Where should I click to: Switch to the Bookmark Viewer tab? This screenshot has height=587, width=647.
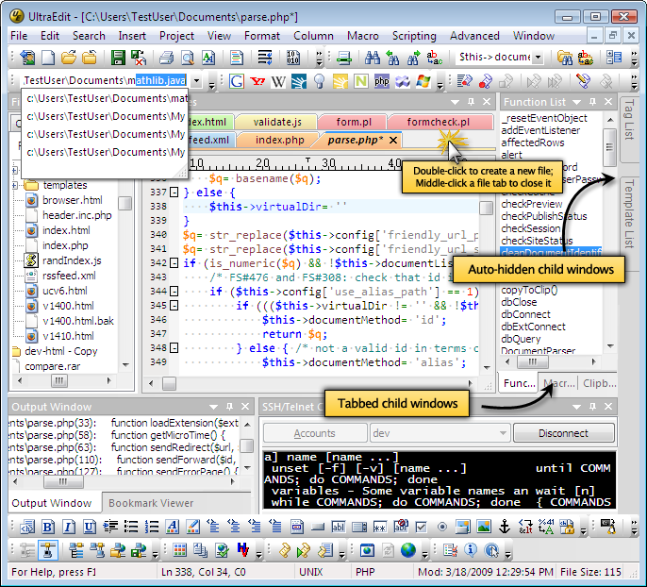tap(149, 503)
